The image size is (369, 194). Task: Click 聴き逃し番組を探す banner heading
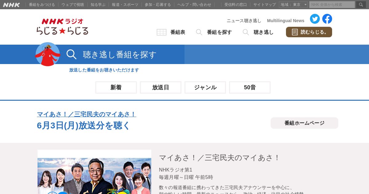pos(120,55)
